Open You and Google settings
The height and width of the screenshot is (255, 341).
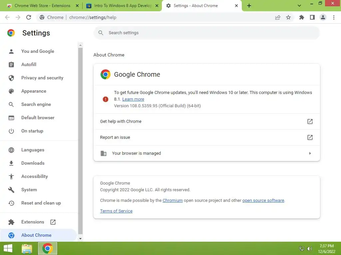38,51
